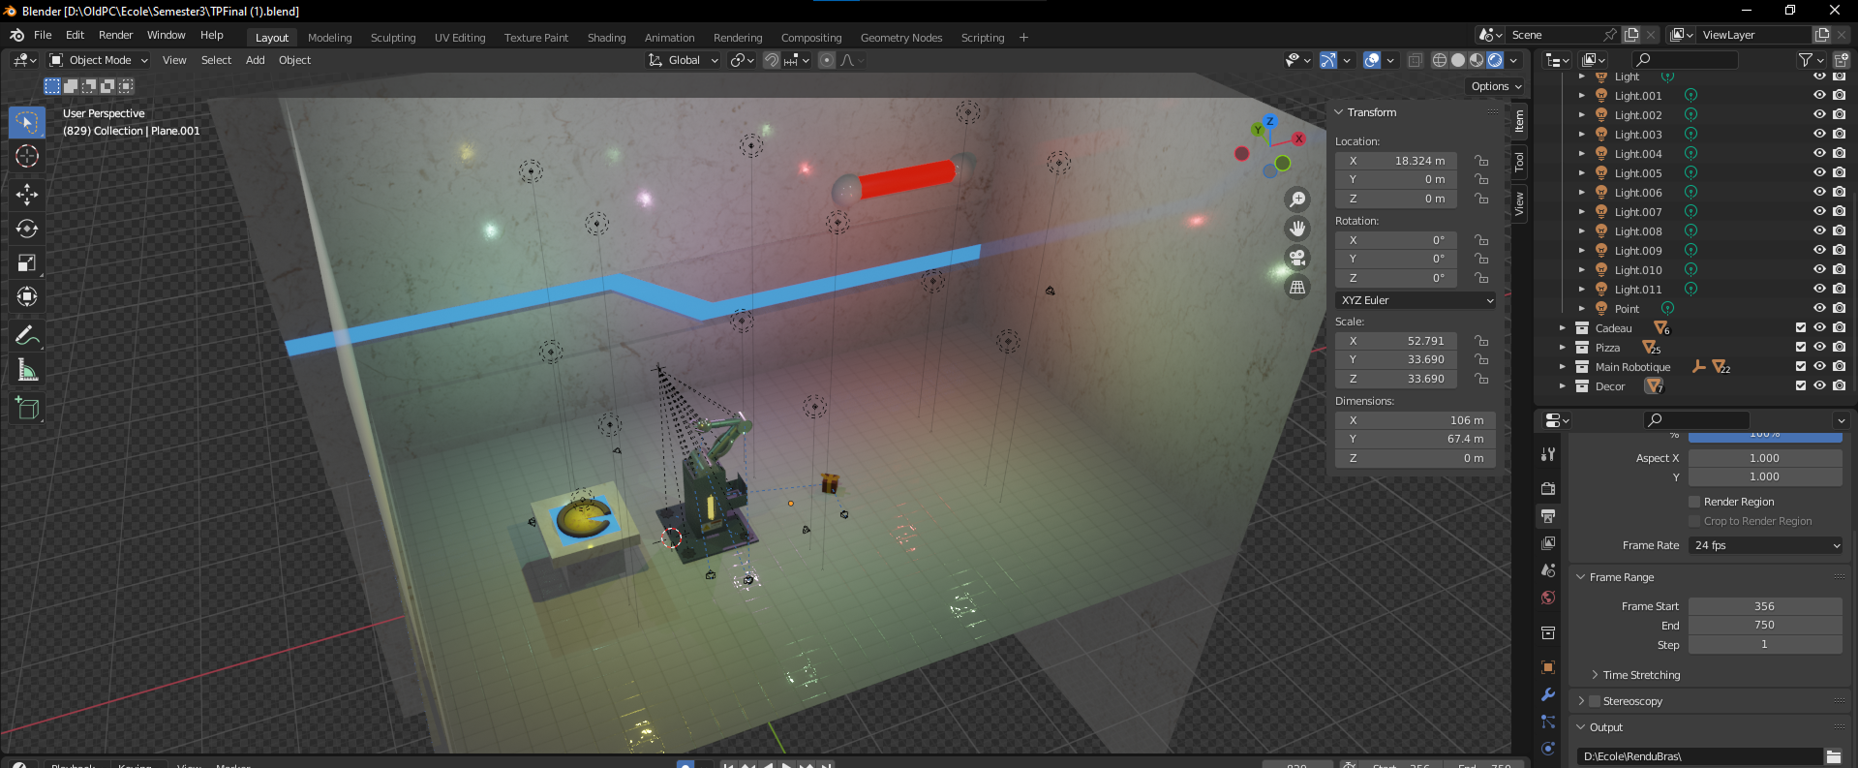1858x768 pixels.
Task: Toggle camera view in viewport
Action: coord(1297,258)
